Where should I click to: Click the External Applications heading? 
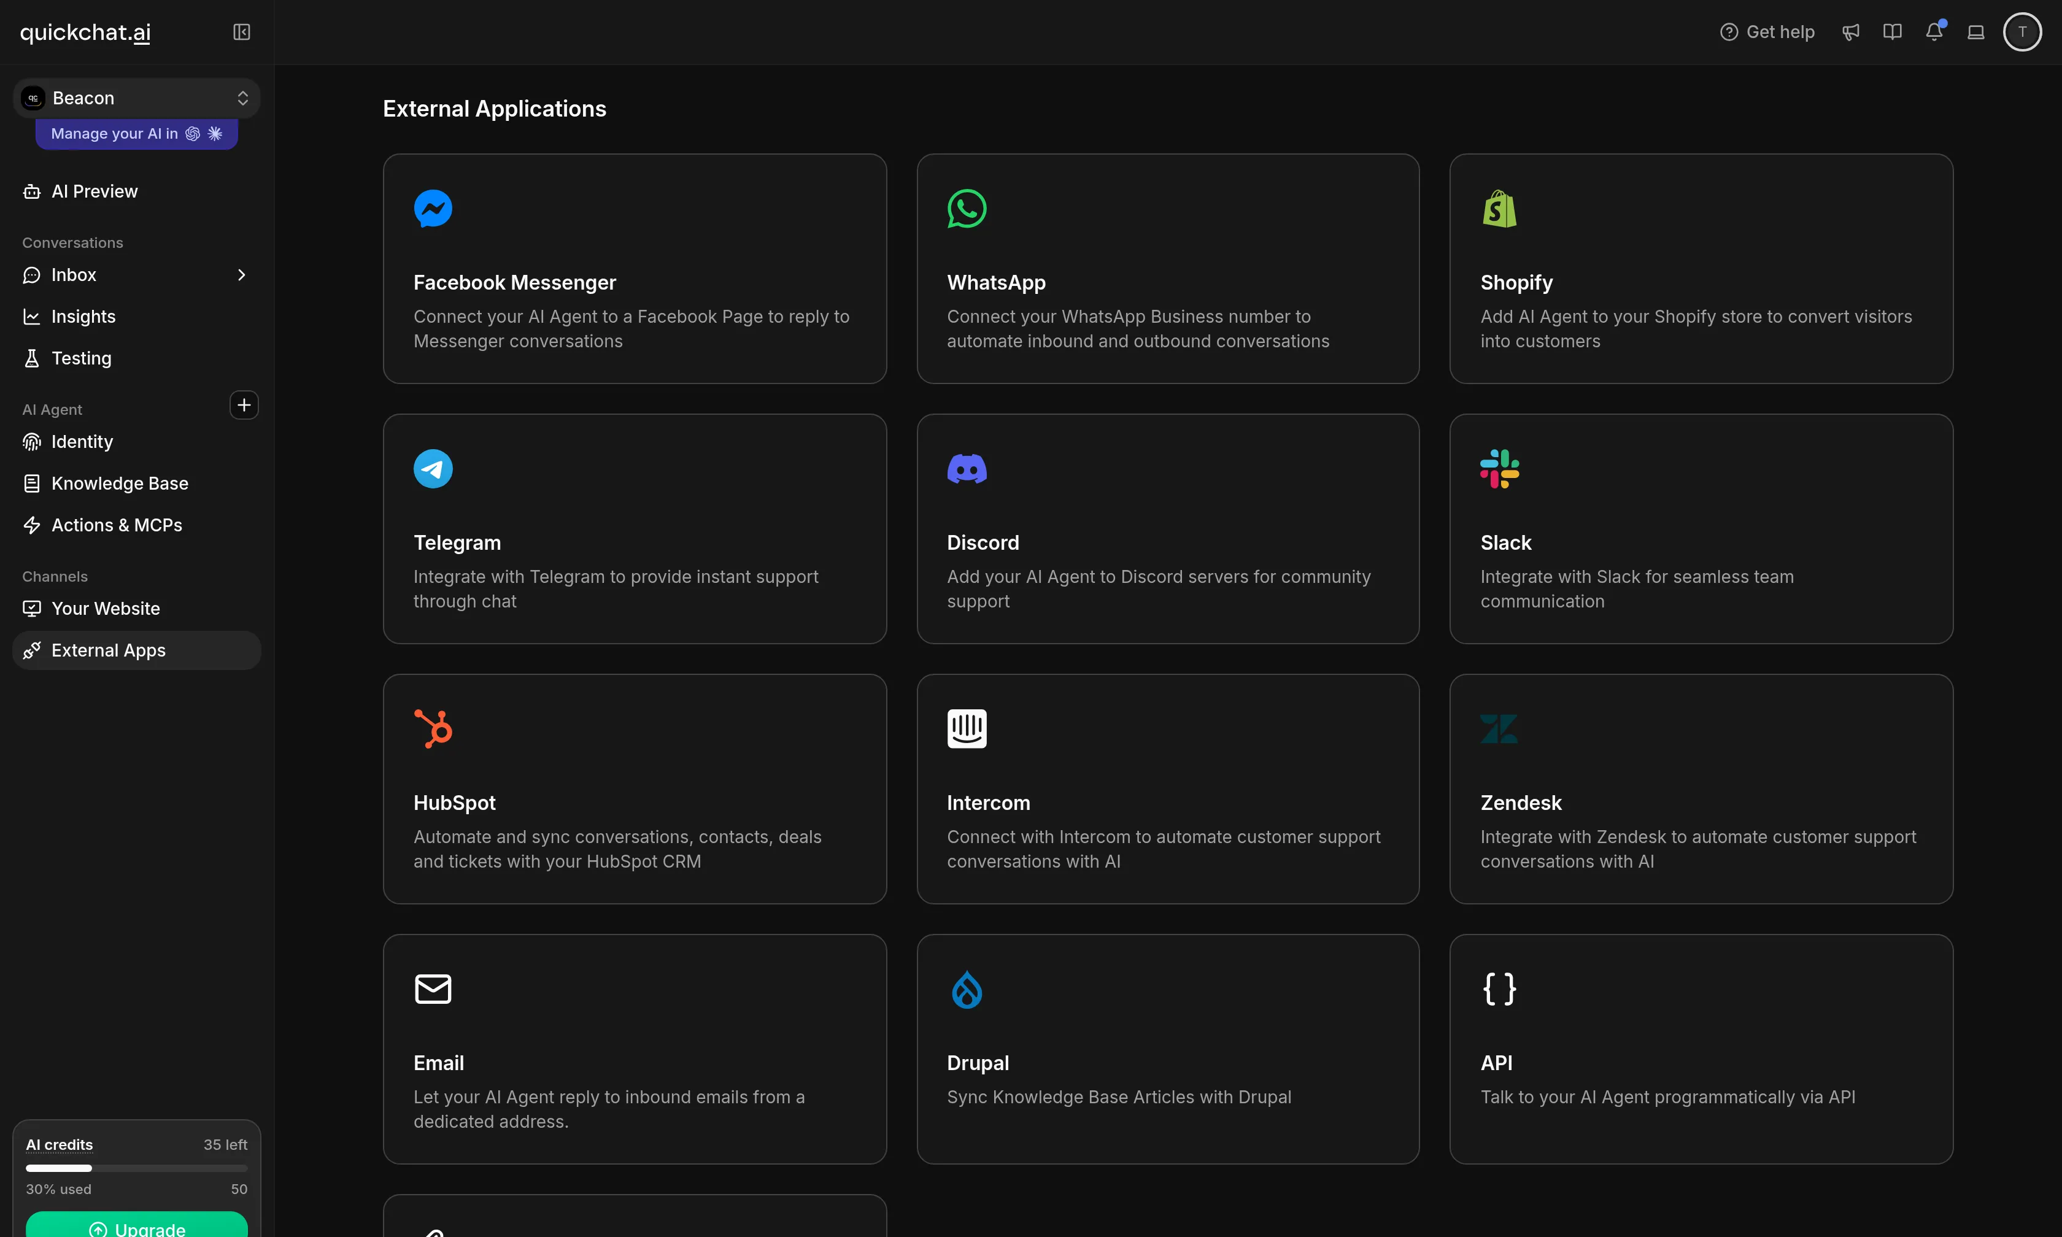coord(494,109)
